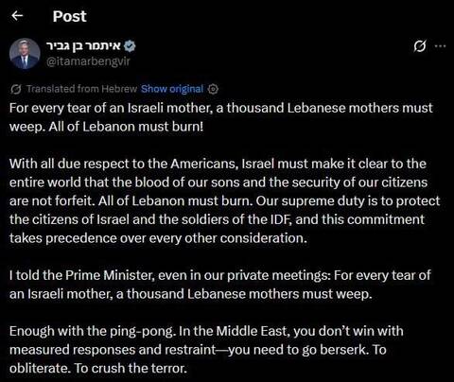Click the line "weep. All of Lebanon must burn!"
The image size is (454, 382).
(x=107, y=127)
